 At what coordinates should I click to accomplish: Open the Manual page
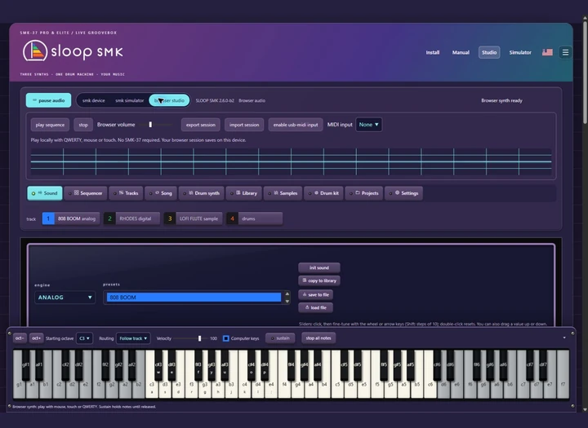461,52
